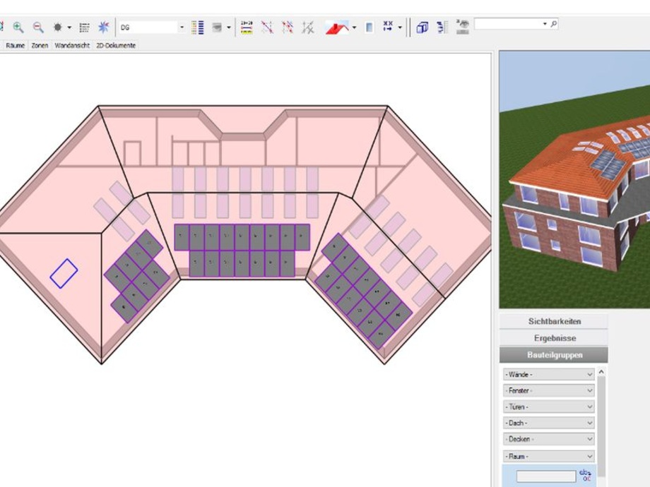This screenshot has width=650, height=487.
Task: Open the Ergebnisse panel
Action: pyautogui.click(x=554, y=338)
